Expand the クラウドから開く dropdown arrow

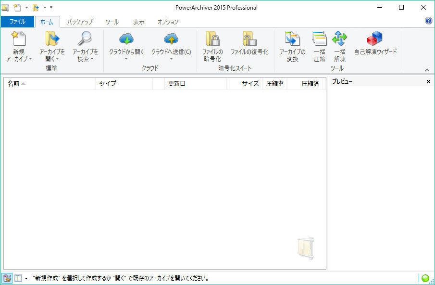pyautogui.click(x=126, y=59)
